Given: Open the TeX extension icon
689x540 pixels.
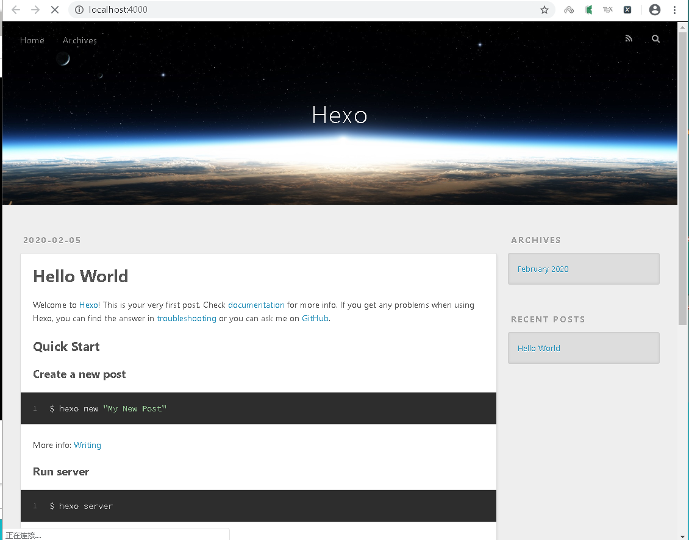Looking at the screenshot, I should [x=608, y=10].
